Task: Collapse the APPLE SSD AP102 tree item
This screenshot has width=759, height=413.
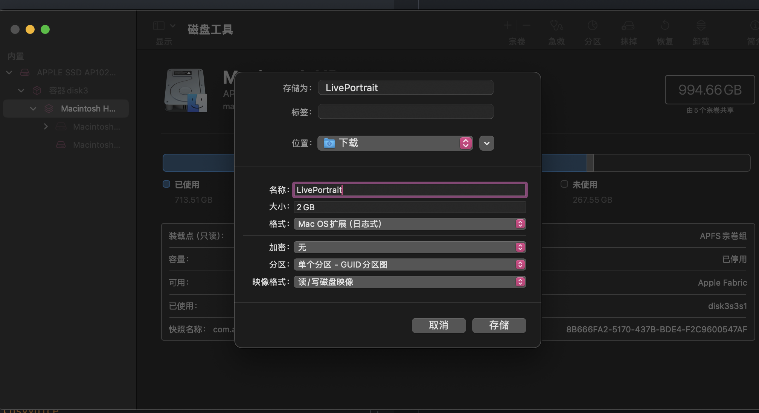Action: [9, 72]
